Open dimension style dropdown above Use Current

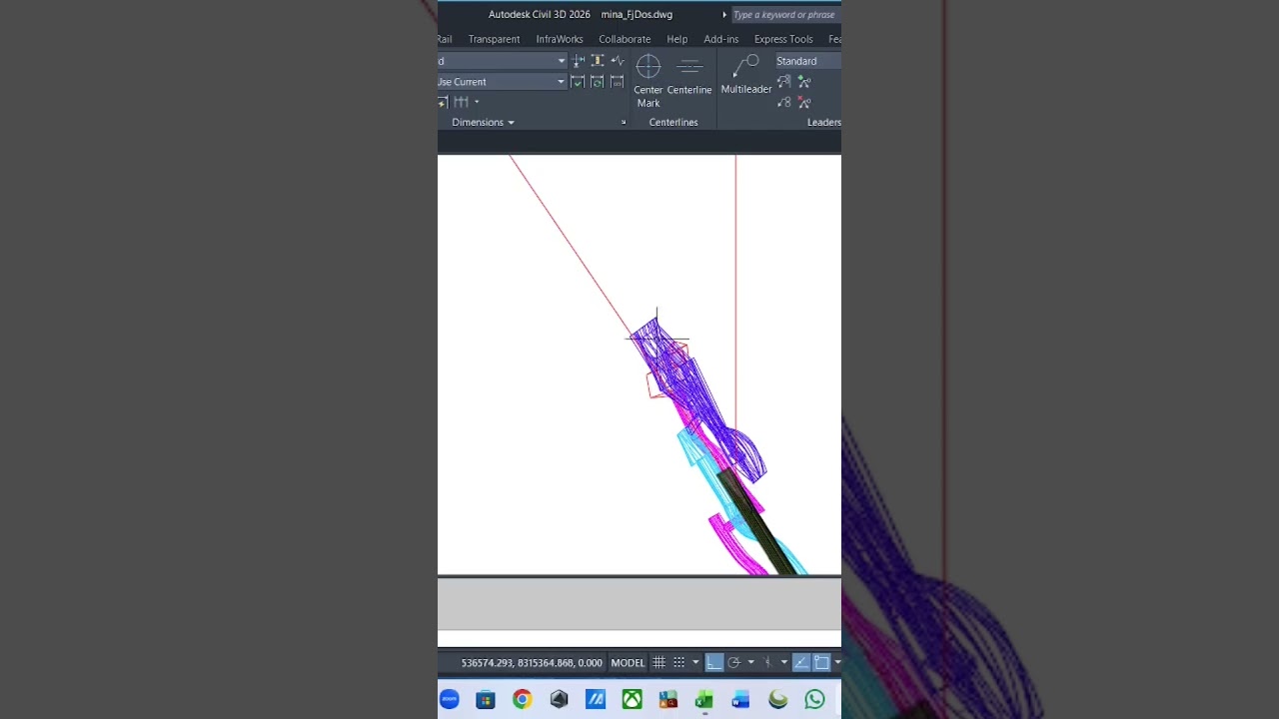562,61
